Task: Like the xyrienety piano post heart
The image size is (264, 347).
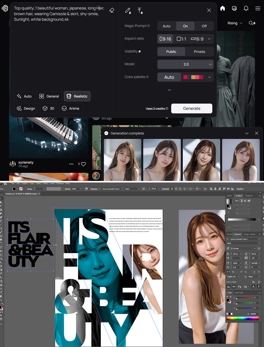Action: 83,164
